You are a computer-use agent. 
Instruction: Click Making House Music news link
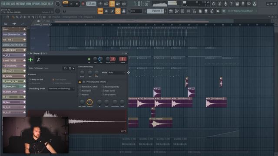click(243, 11)
